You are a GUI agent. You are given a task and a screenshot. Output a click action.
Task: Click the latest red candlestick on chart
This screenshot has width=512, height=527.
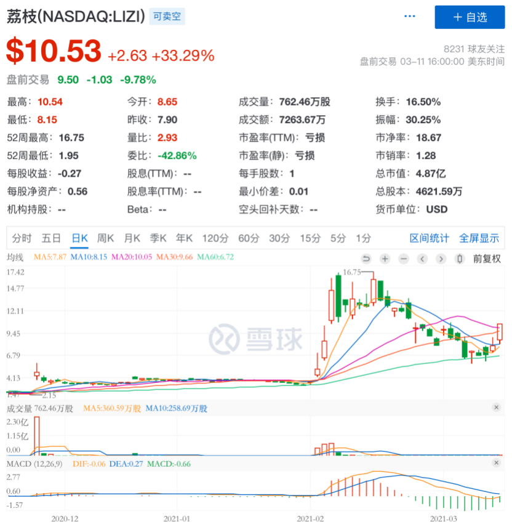pyautogui.click(x=500, y=332)
